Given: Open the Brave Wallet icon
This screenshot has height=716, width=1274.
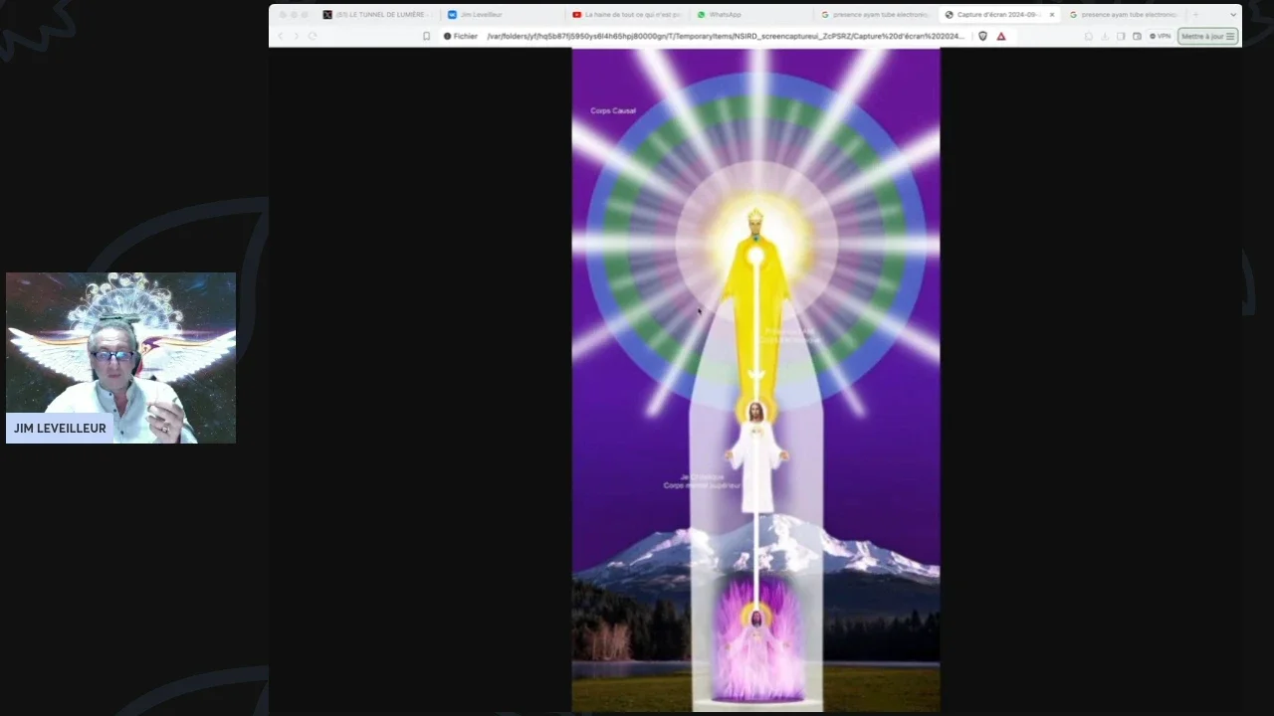Looking at the screenshot, I should point(1138,36).
